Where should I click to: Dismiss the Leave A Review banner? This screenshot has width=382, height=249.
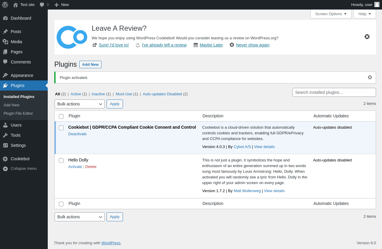pos(367,37)
